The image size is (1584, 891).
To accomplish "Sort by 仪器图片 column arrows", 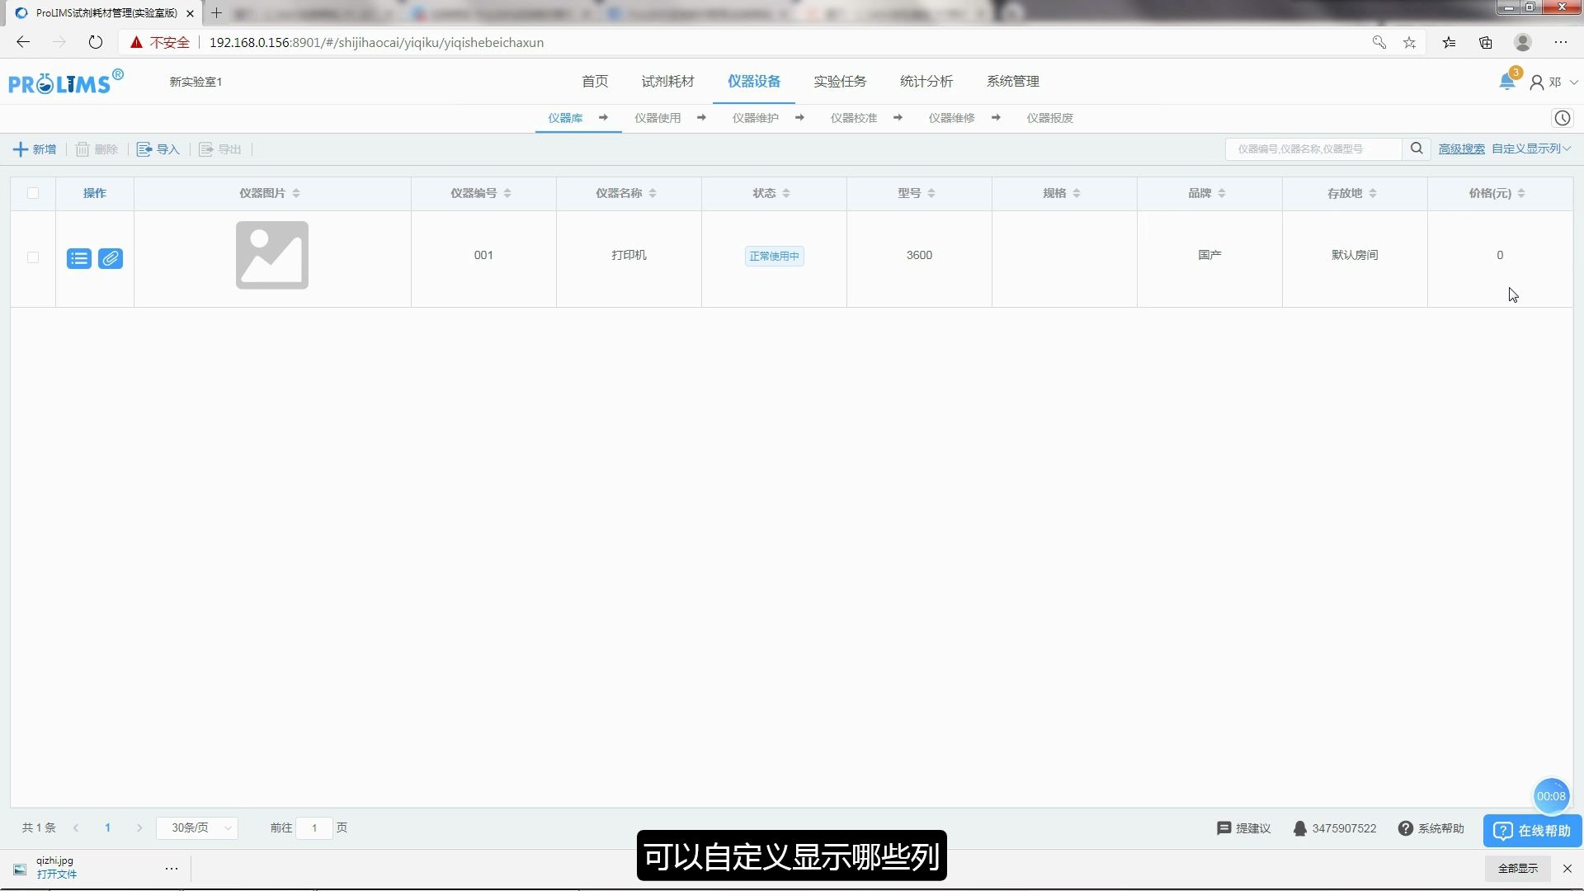I will (x=296, y=193).
